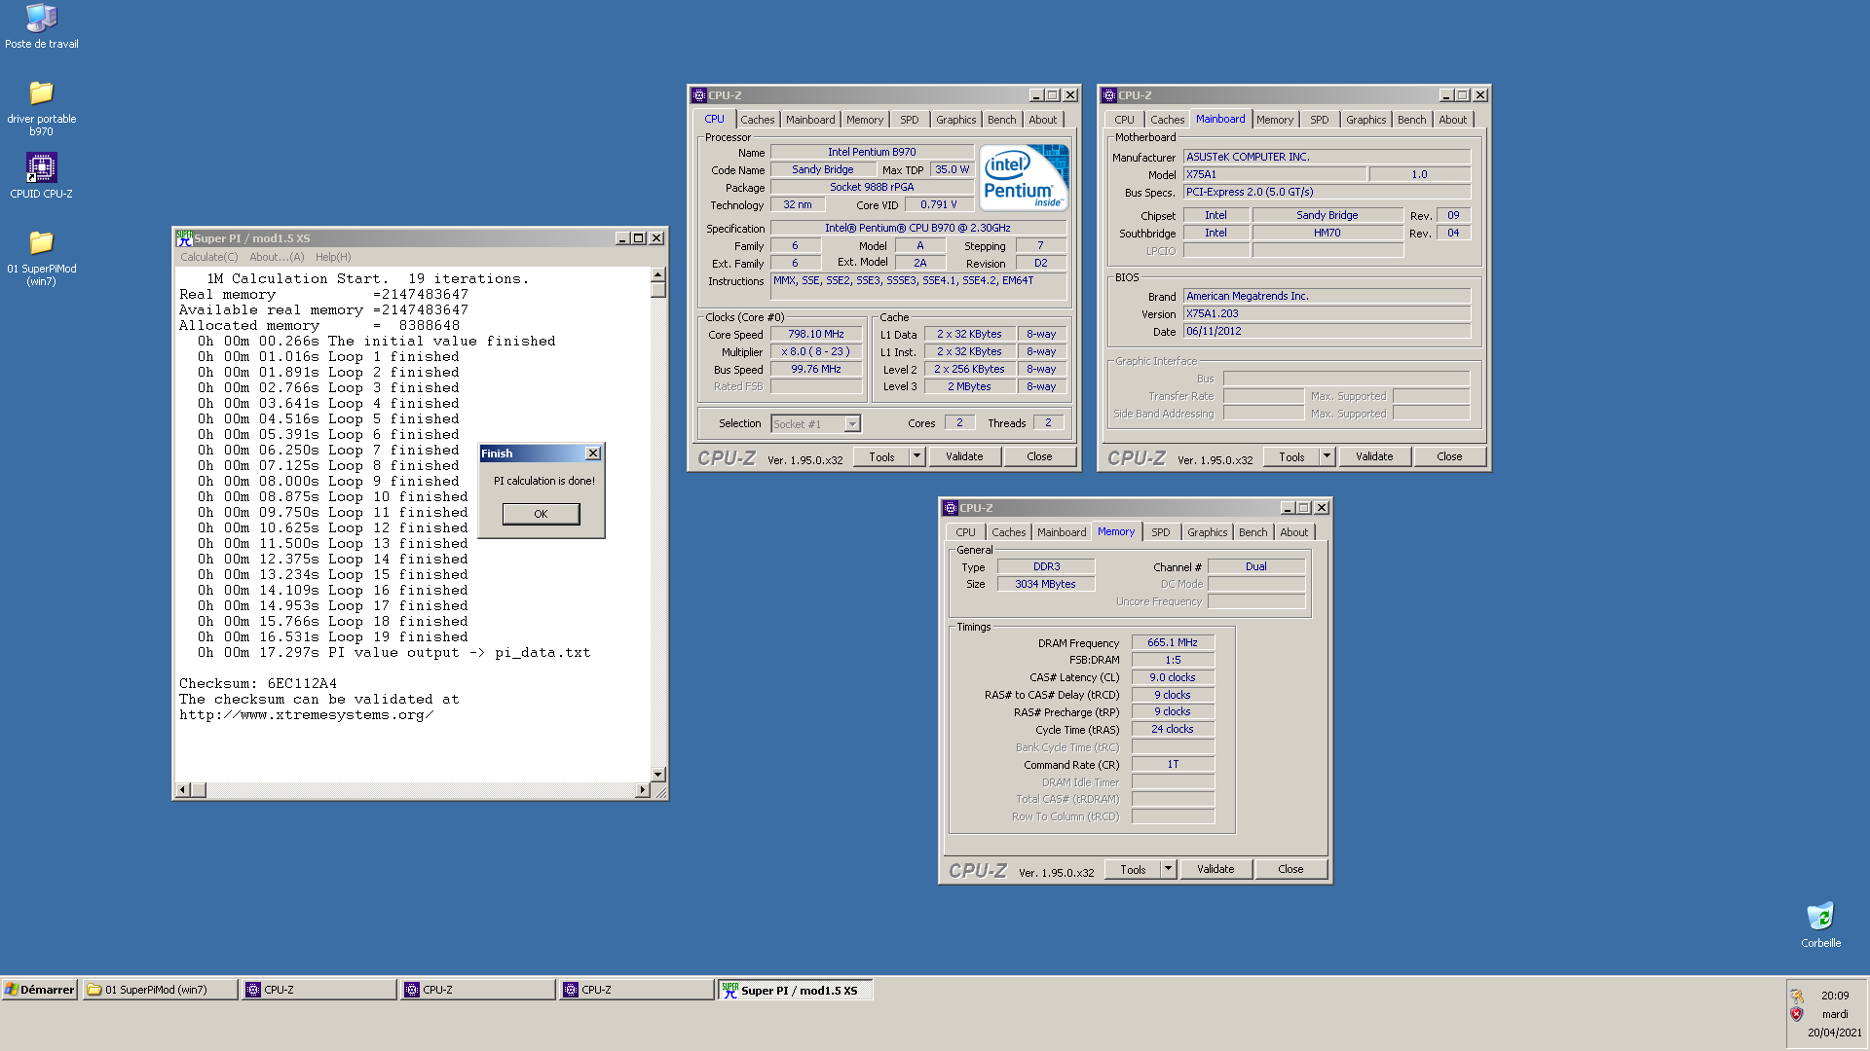Image resolution: width=1870 pixels, height=1051 pixels.
Task: Click Super PI vertical scrollbar up arrow
Action: pos(658,275)
